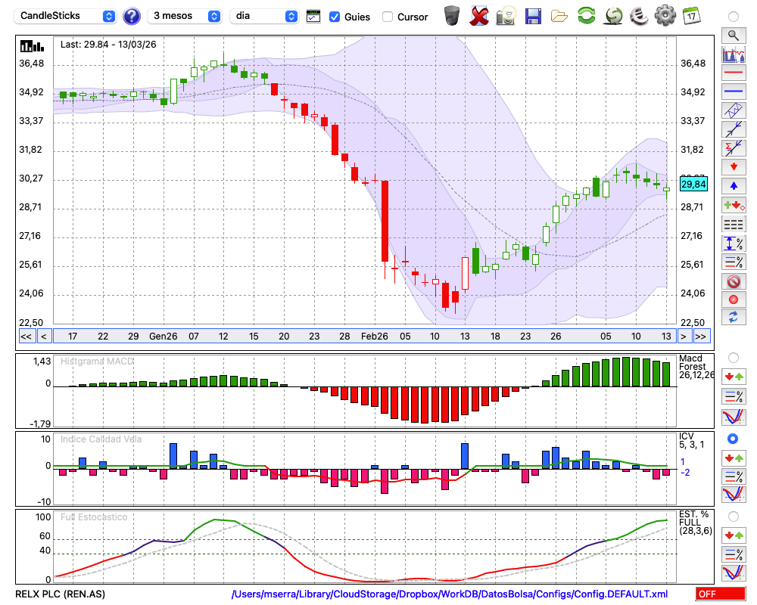Click red-green arrows icon beside Estocastico panel
The width and height of the screenshot is (757, 605).
pyautogui.click(x=734, y=535)
